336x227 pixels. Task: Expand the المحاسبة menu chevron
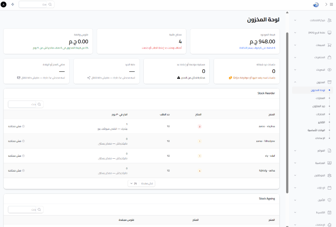295,163
